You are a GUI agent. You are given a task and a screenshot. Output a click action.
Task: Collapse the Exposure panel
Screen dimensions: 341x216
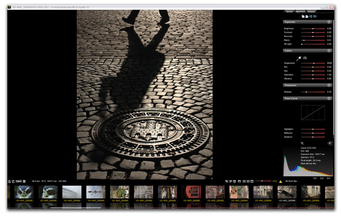coord(329,22)
